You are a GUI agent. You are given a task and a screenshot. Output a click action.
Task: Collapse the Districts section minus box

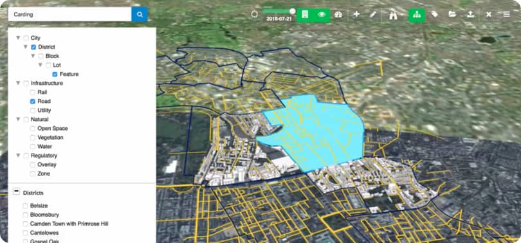click(x=16, y=192)
